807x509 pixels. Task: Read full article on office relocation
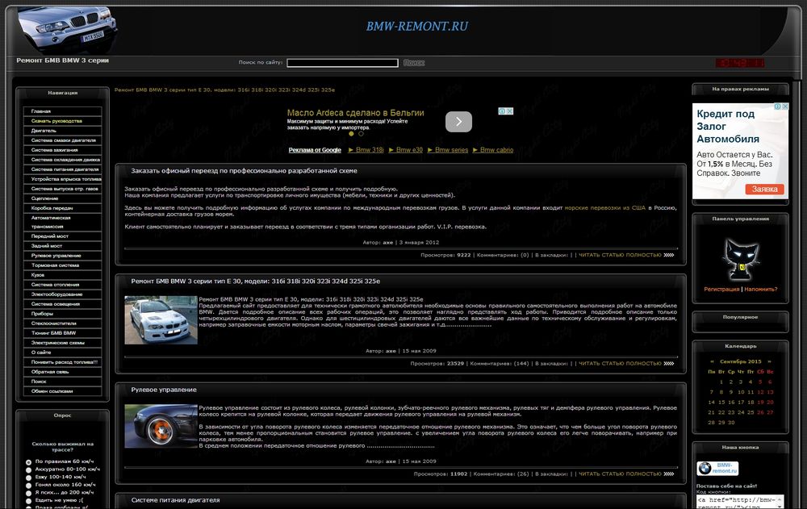click(x=620, y=255)
